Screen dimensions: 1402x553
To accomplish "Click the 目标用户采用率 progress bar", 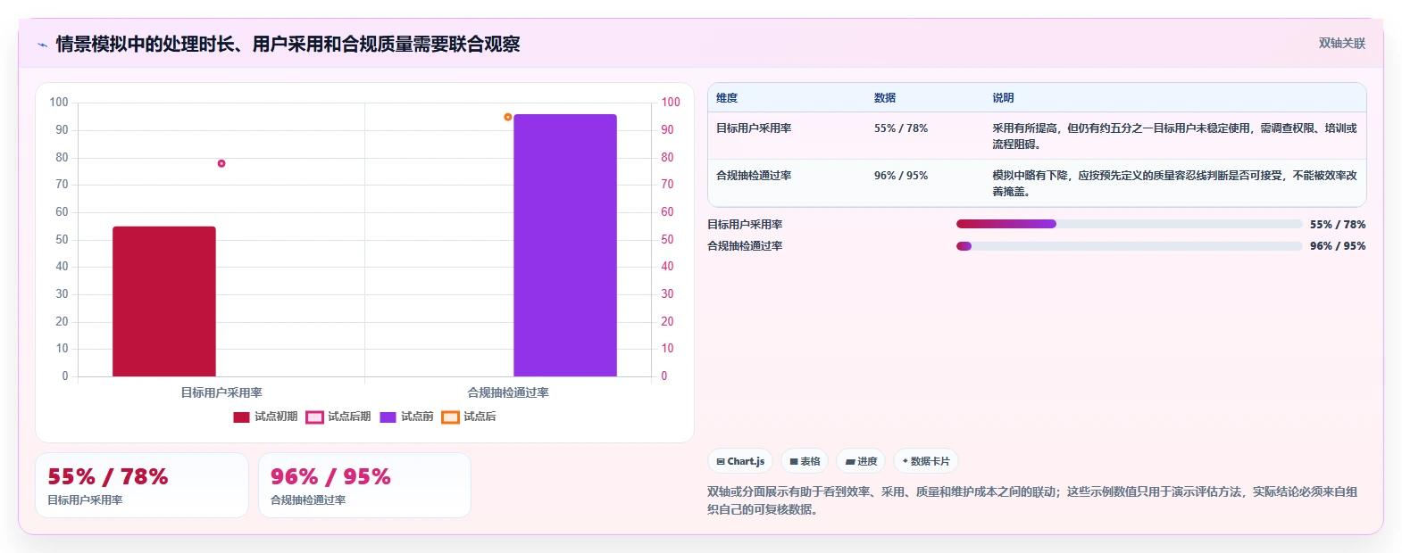I will (1129, 224).
